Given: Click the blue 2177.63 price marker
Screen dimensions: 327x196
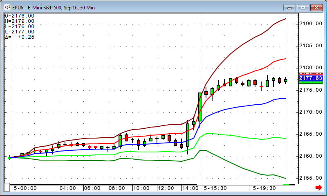Looking at the screenshot, I should point(311,78).
